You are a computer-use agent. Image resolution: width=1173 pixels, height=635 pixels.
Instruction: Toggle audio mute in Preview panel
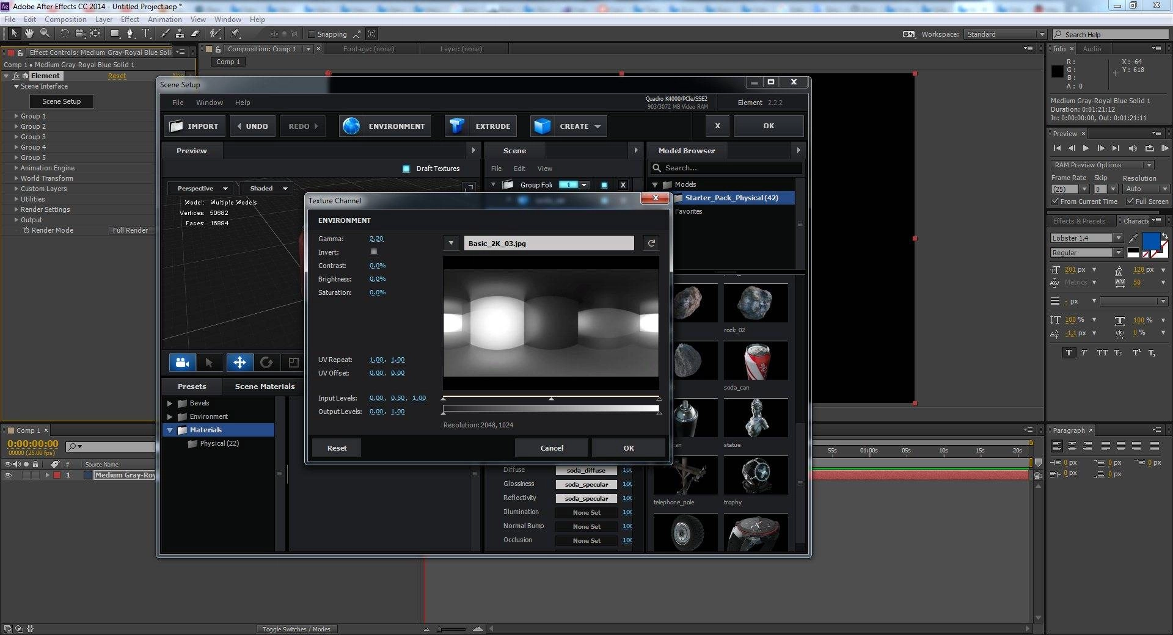tap(1133, 148)
